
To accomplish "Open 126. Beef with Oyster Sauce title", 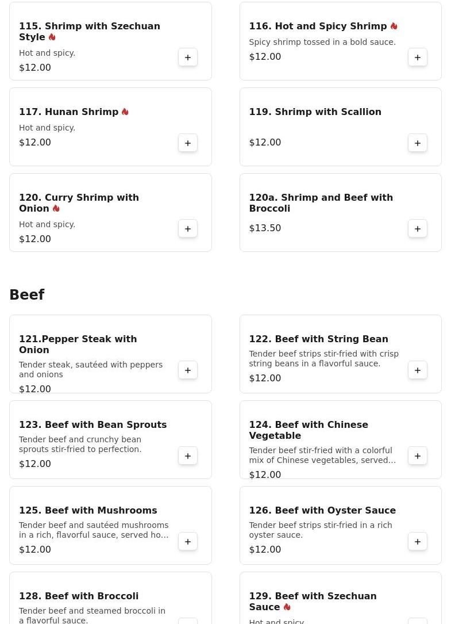I will pyautogui.click(x=322, y=511).
